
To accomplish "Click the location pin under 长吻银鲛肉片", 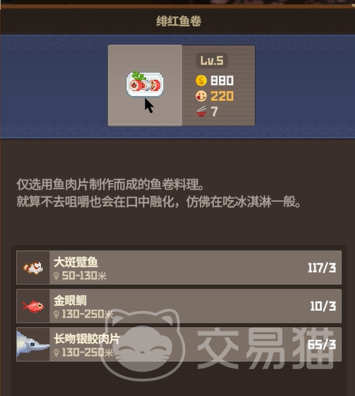I will [57, 352].
